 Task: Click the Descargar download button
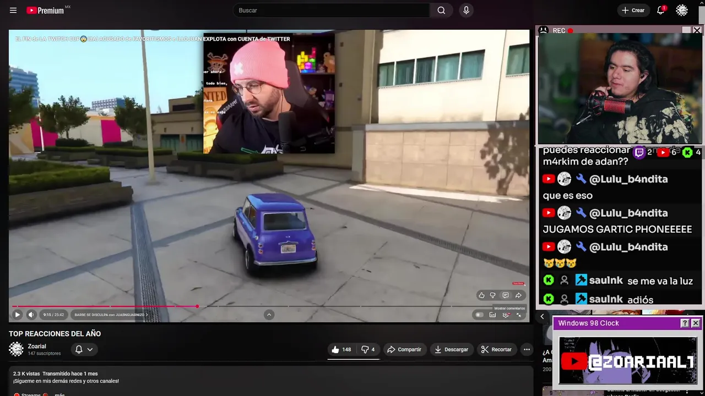point(451,349)
